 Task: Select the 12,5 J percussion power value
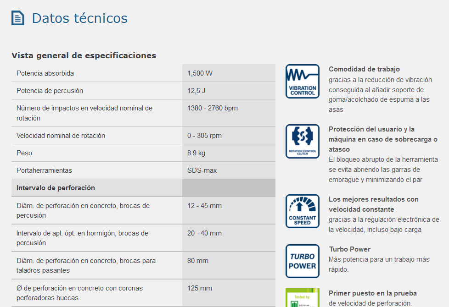(196, 91)
